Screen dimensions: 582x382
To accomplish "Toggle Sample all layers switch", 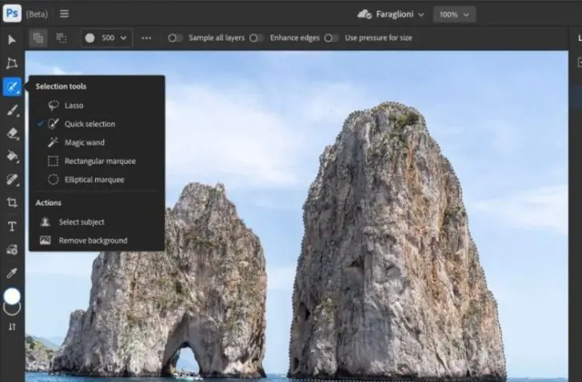I will (x=175, y=38).
